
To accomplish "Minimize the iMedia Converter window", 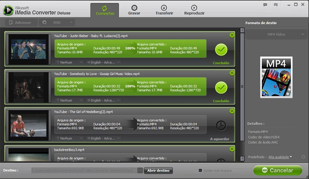I will coord(289,5).
